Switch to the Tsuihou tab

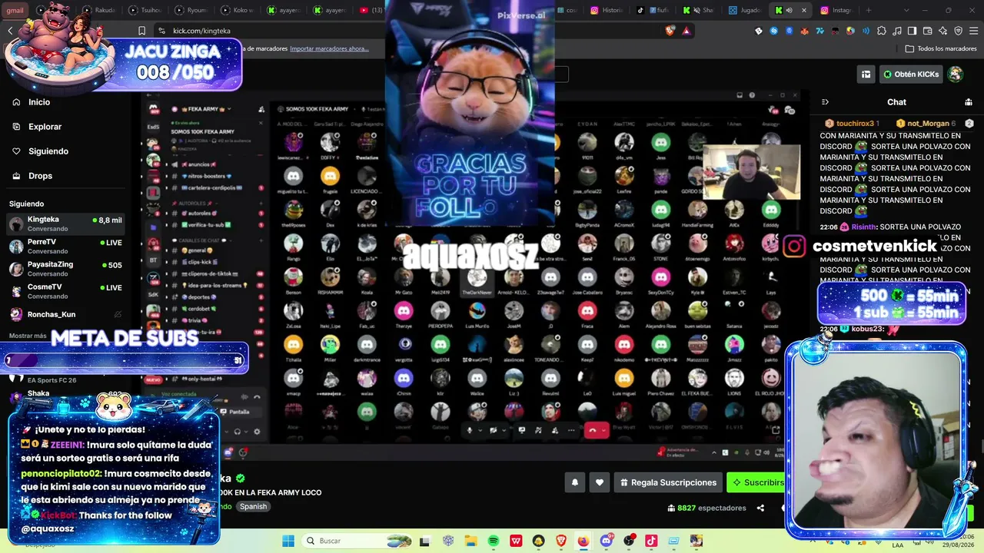tap(146, 11)
